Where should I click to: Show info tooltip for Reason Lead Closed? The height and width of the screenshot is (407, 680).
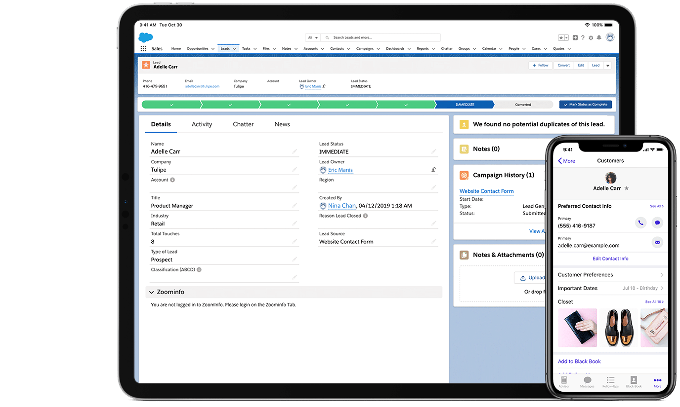(x=365, y=216)
